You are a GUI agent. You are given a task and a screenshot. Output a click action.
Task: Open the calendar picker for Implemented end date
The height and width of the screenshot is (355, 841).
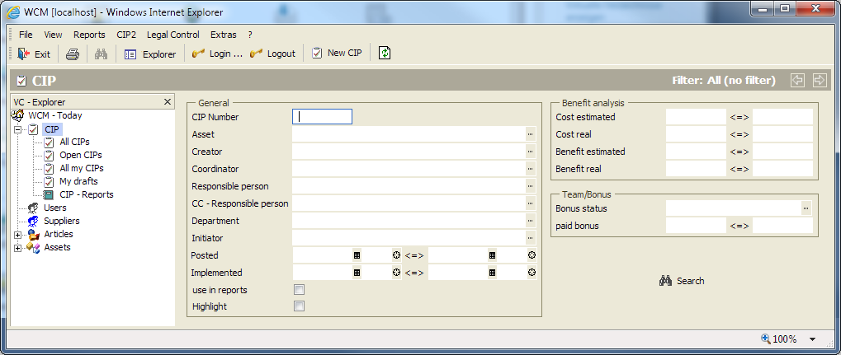click(x=492, y=273)
